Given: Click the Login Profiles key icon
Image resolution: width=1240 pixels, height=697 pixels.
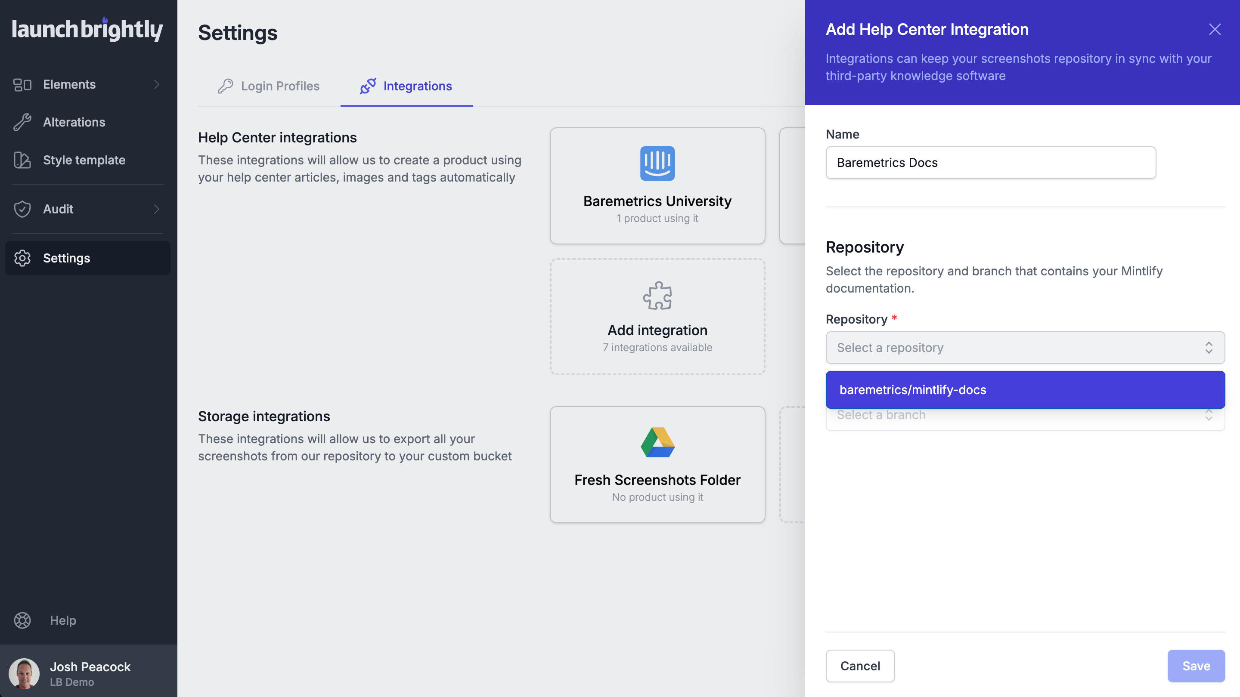Looking at the screenshot, I should coord(225,86).
